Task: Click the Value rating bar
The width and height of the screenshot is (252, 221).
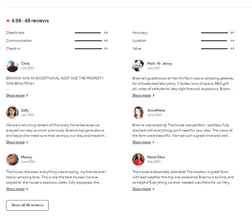Action: tap(214, 48)
